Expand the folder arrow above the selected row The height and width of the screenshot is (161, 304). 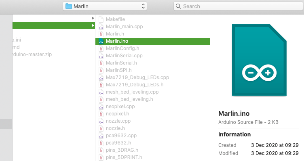point(93,18)
